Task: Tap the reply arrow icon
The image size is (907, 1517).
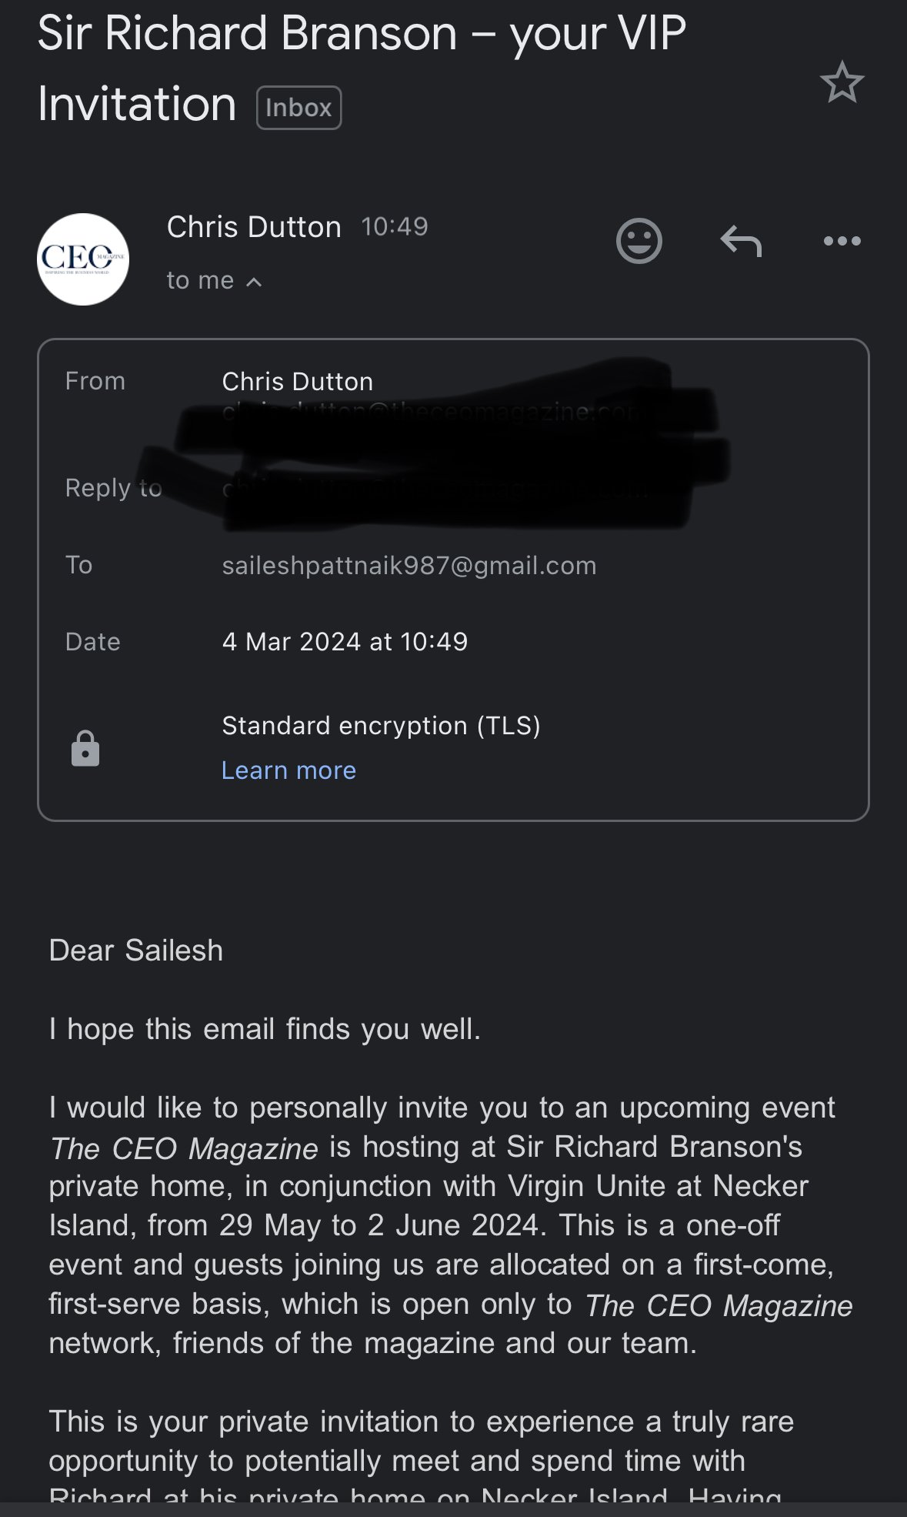Action: (740, 241)
